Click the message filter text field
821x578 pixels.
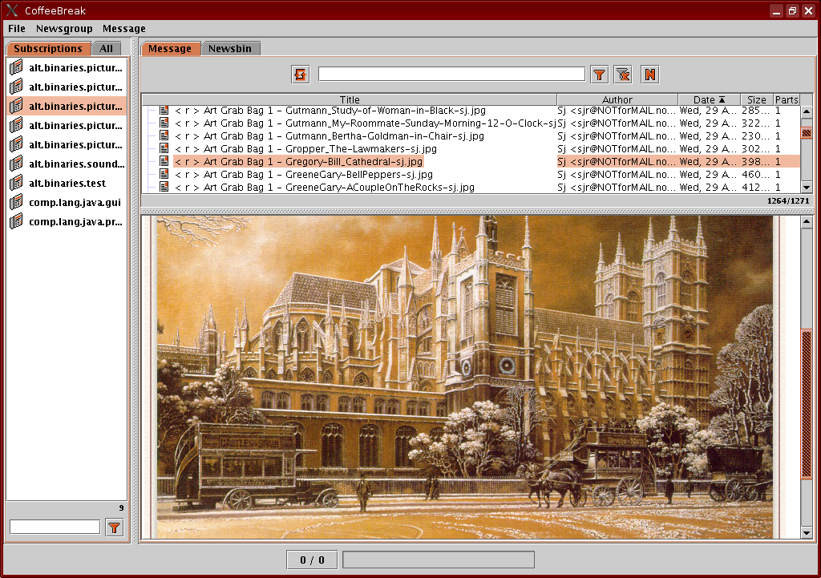pyautogui.click(x=451, y=74)
